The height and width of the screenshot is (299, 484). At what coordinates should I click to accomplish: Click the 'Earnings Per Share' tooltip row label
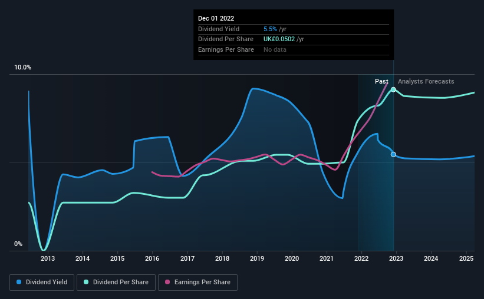tap(226, 49)
